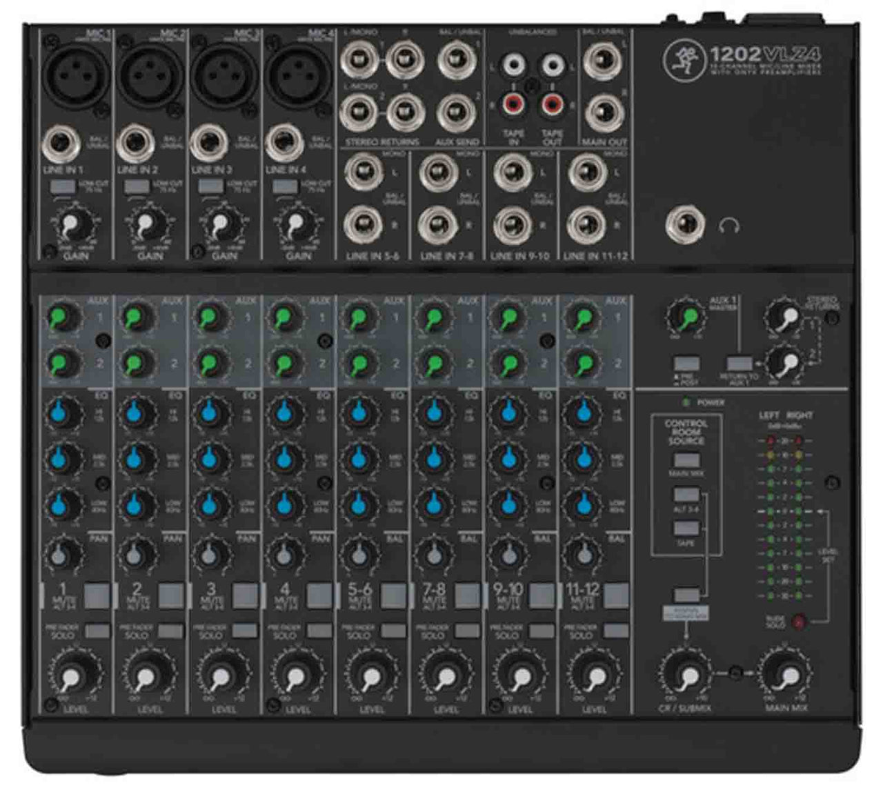Click the LINE IN 7-8 right jack
Screen dimensions: 883x799
(x=438, y=224)
